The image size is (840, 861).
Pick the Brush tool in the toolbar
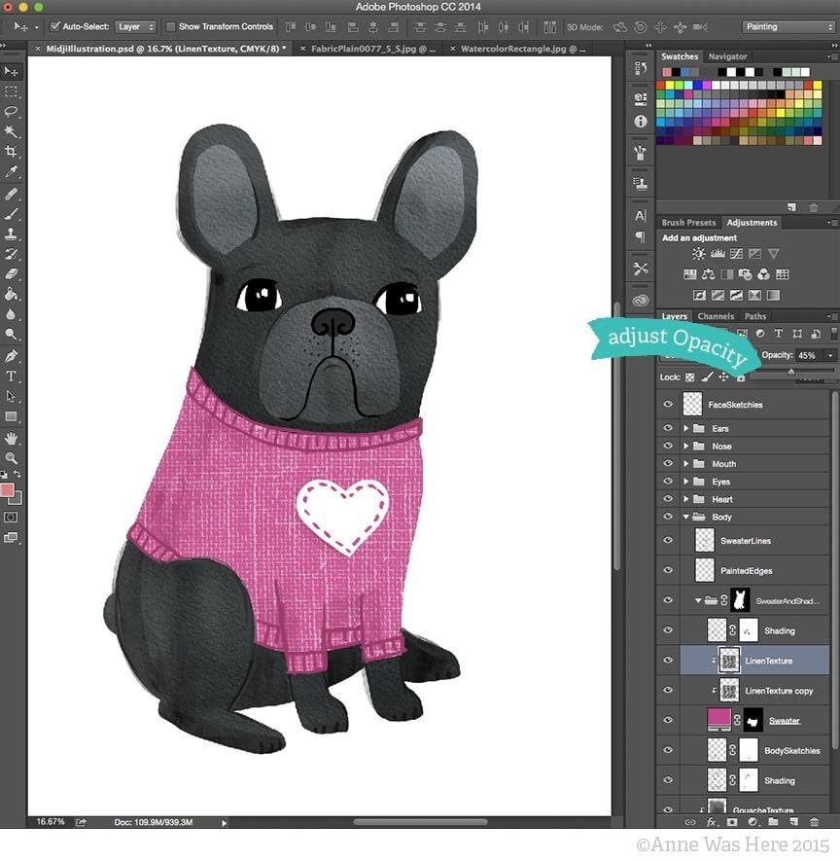point(12,214)
